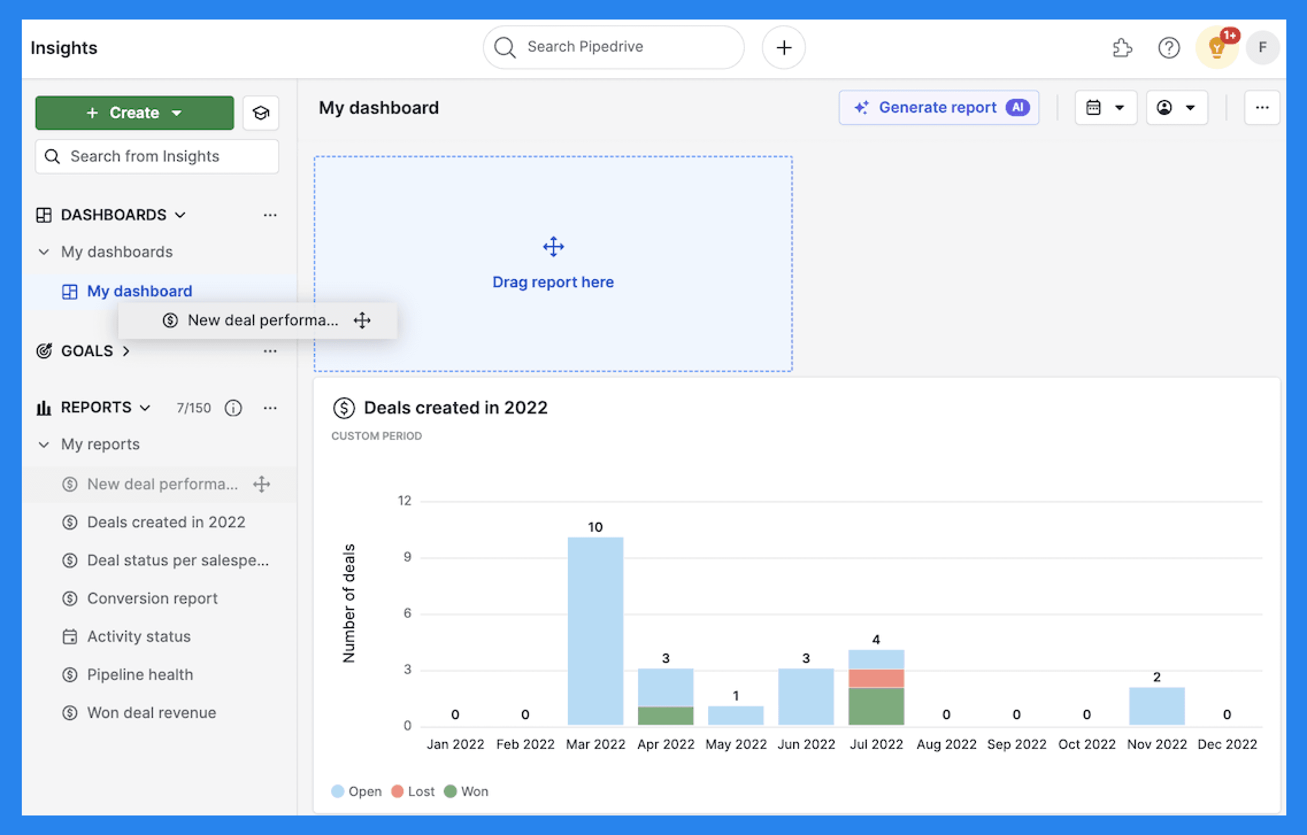This screenshot has height=835, width=1307.
Task: Click the My dashboard page title
Action: click(x=379, y=107)
